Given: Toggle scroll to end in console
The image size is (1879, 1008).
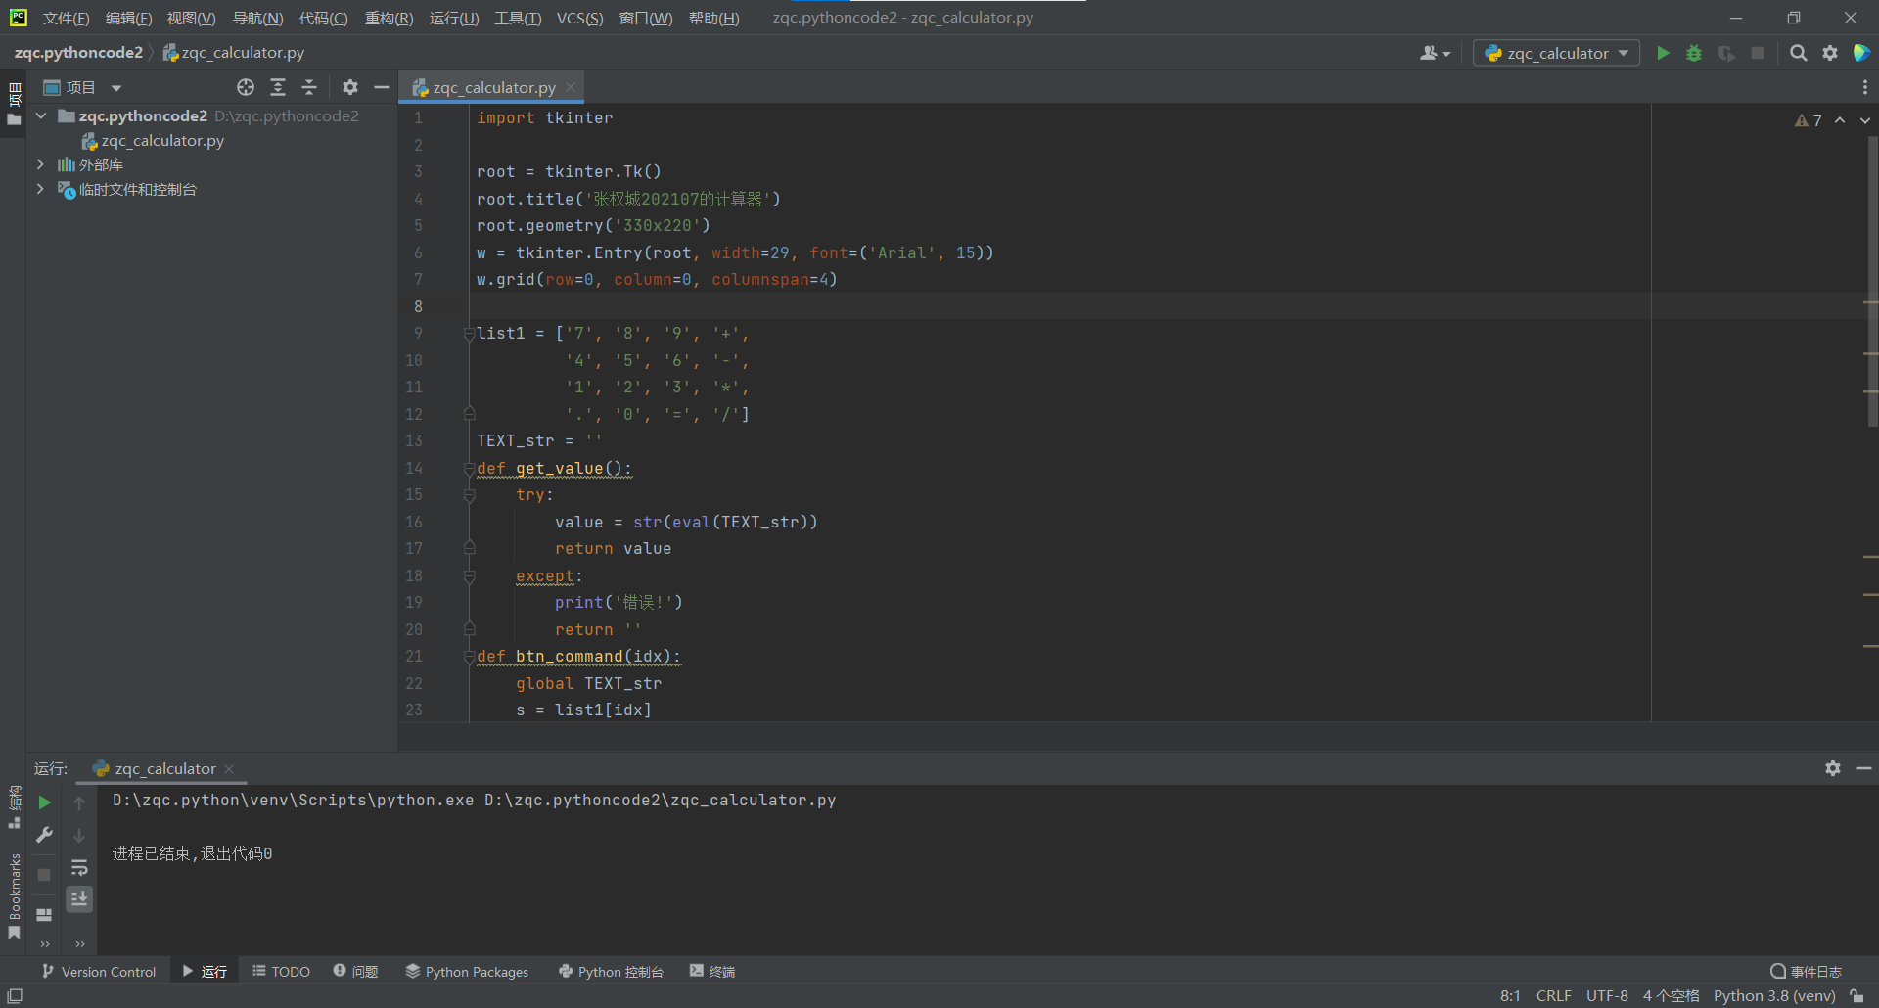Looking at the screenshot, I should pyautogui.click(x=79, y=898).
